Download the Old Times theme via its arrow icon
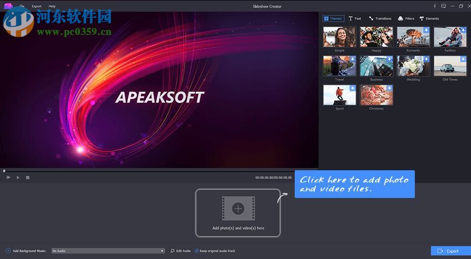Viewport: 471px width, 259px height. [x=463, y=59]
